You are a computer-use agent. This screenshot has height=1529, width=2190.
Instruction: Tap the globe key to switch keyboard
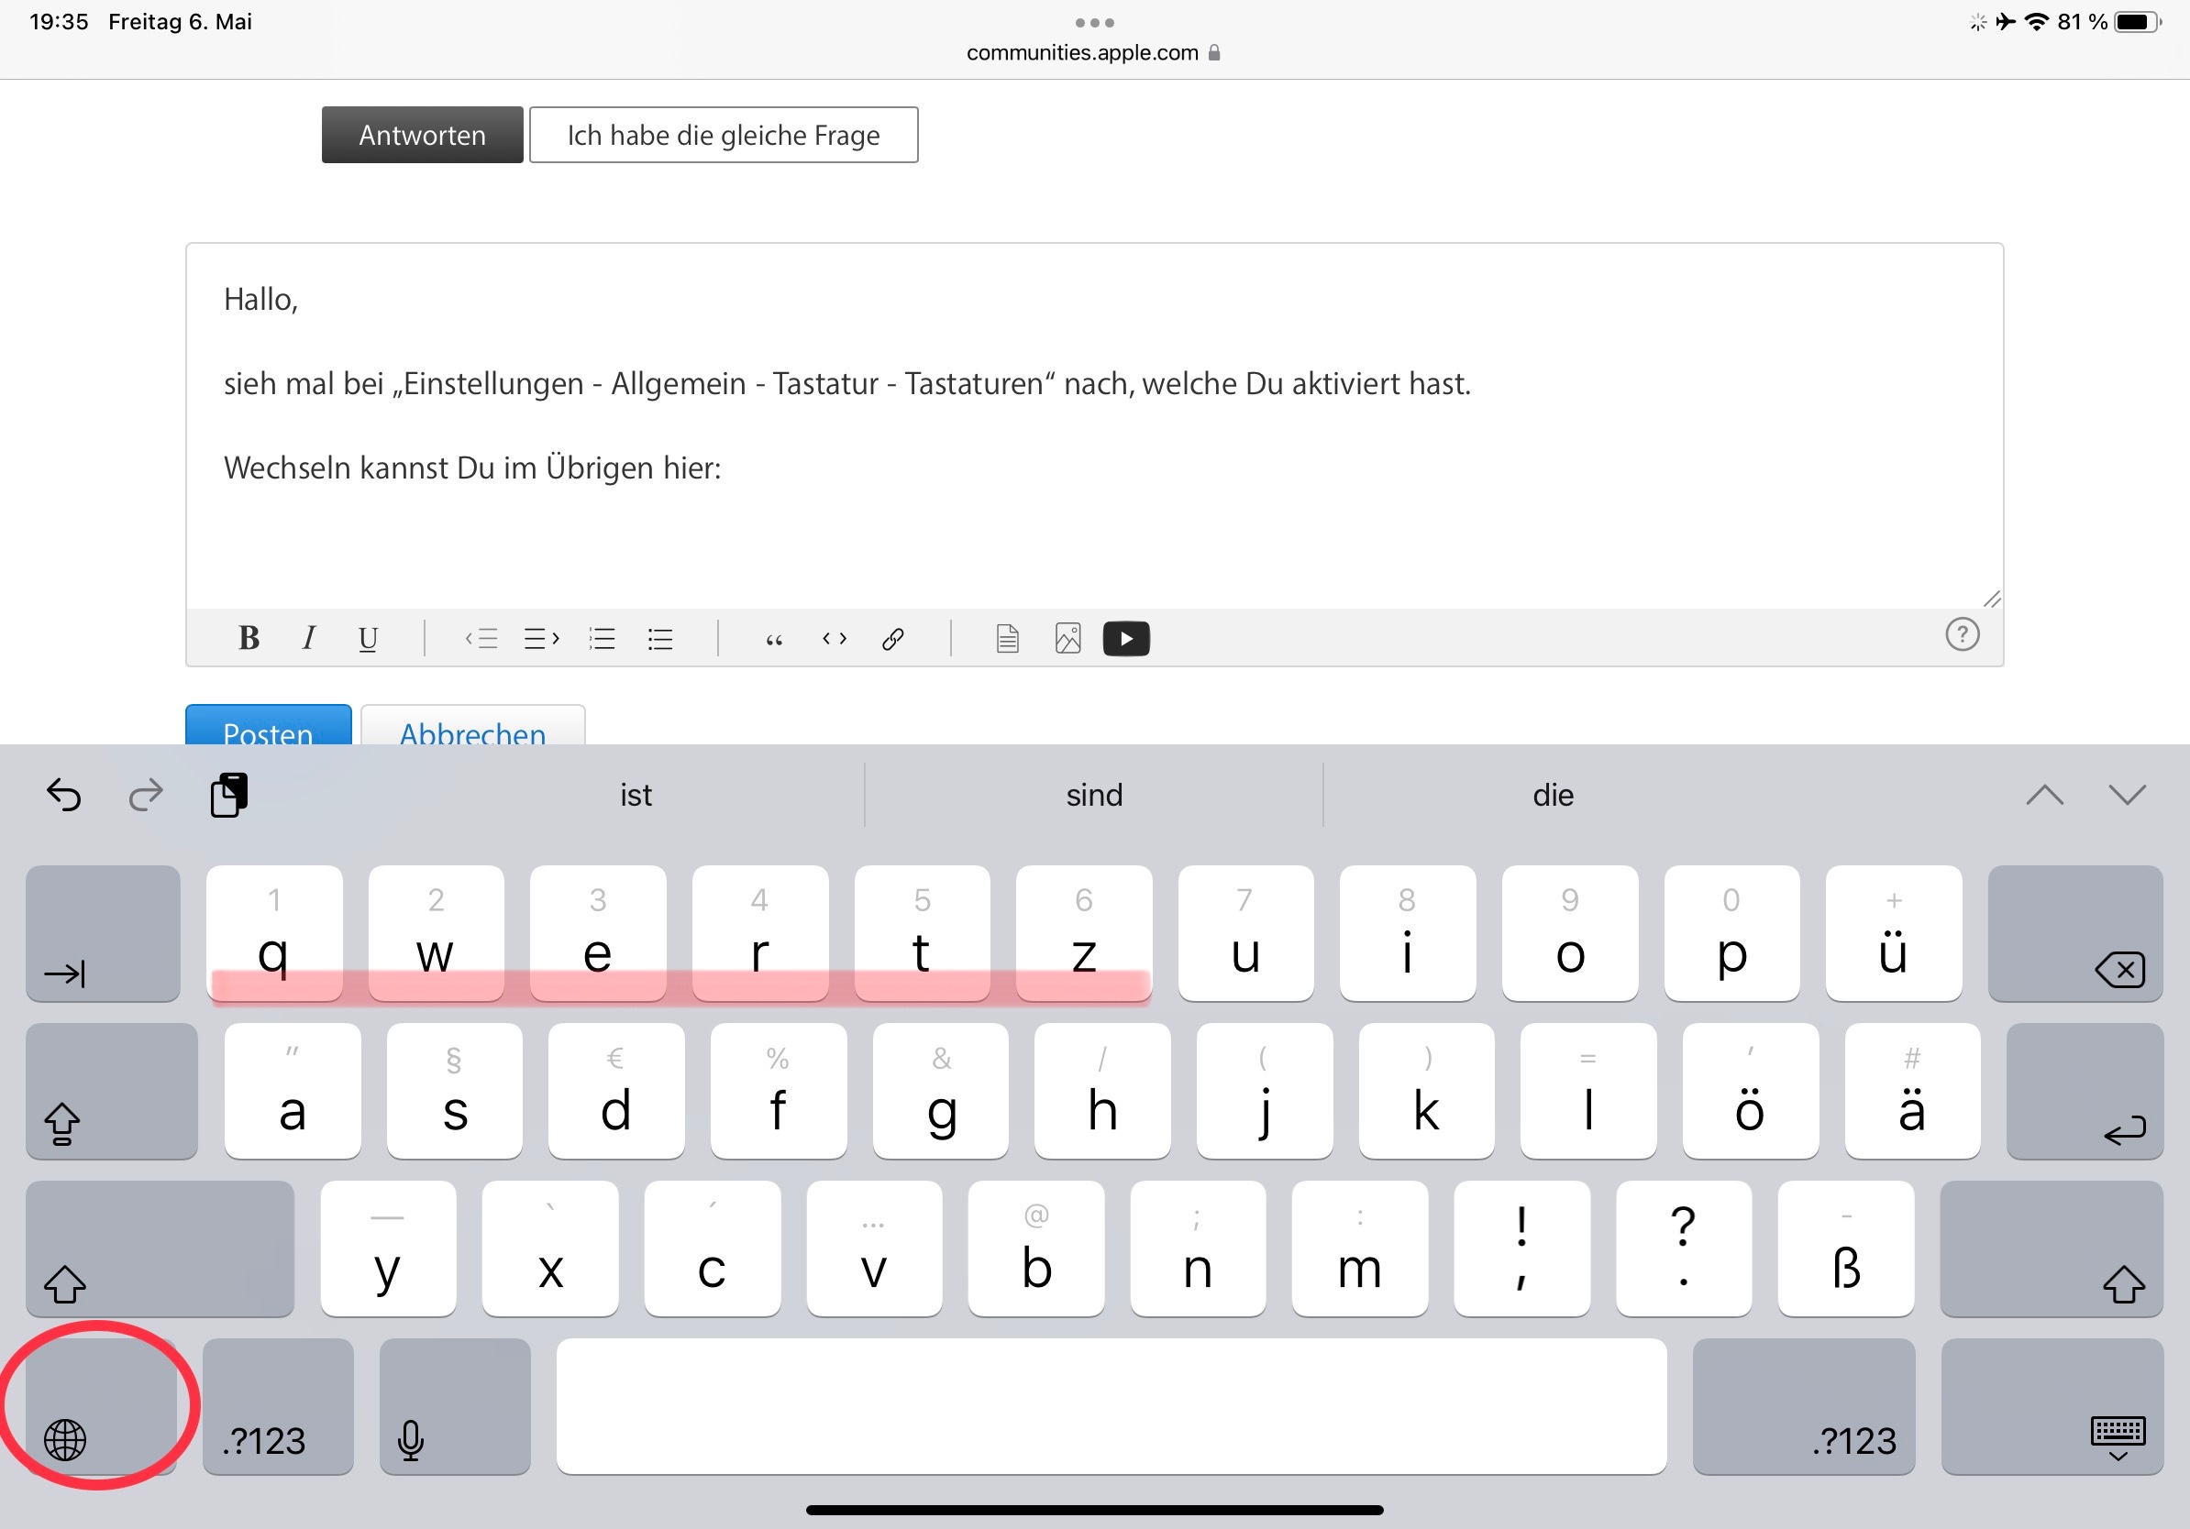tap(99, 1407)
